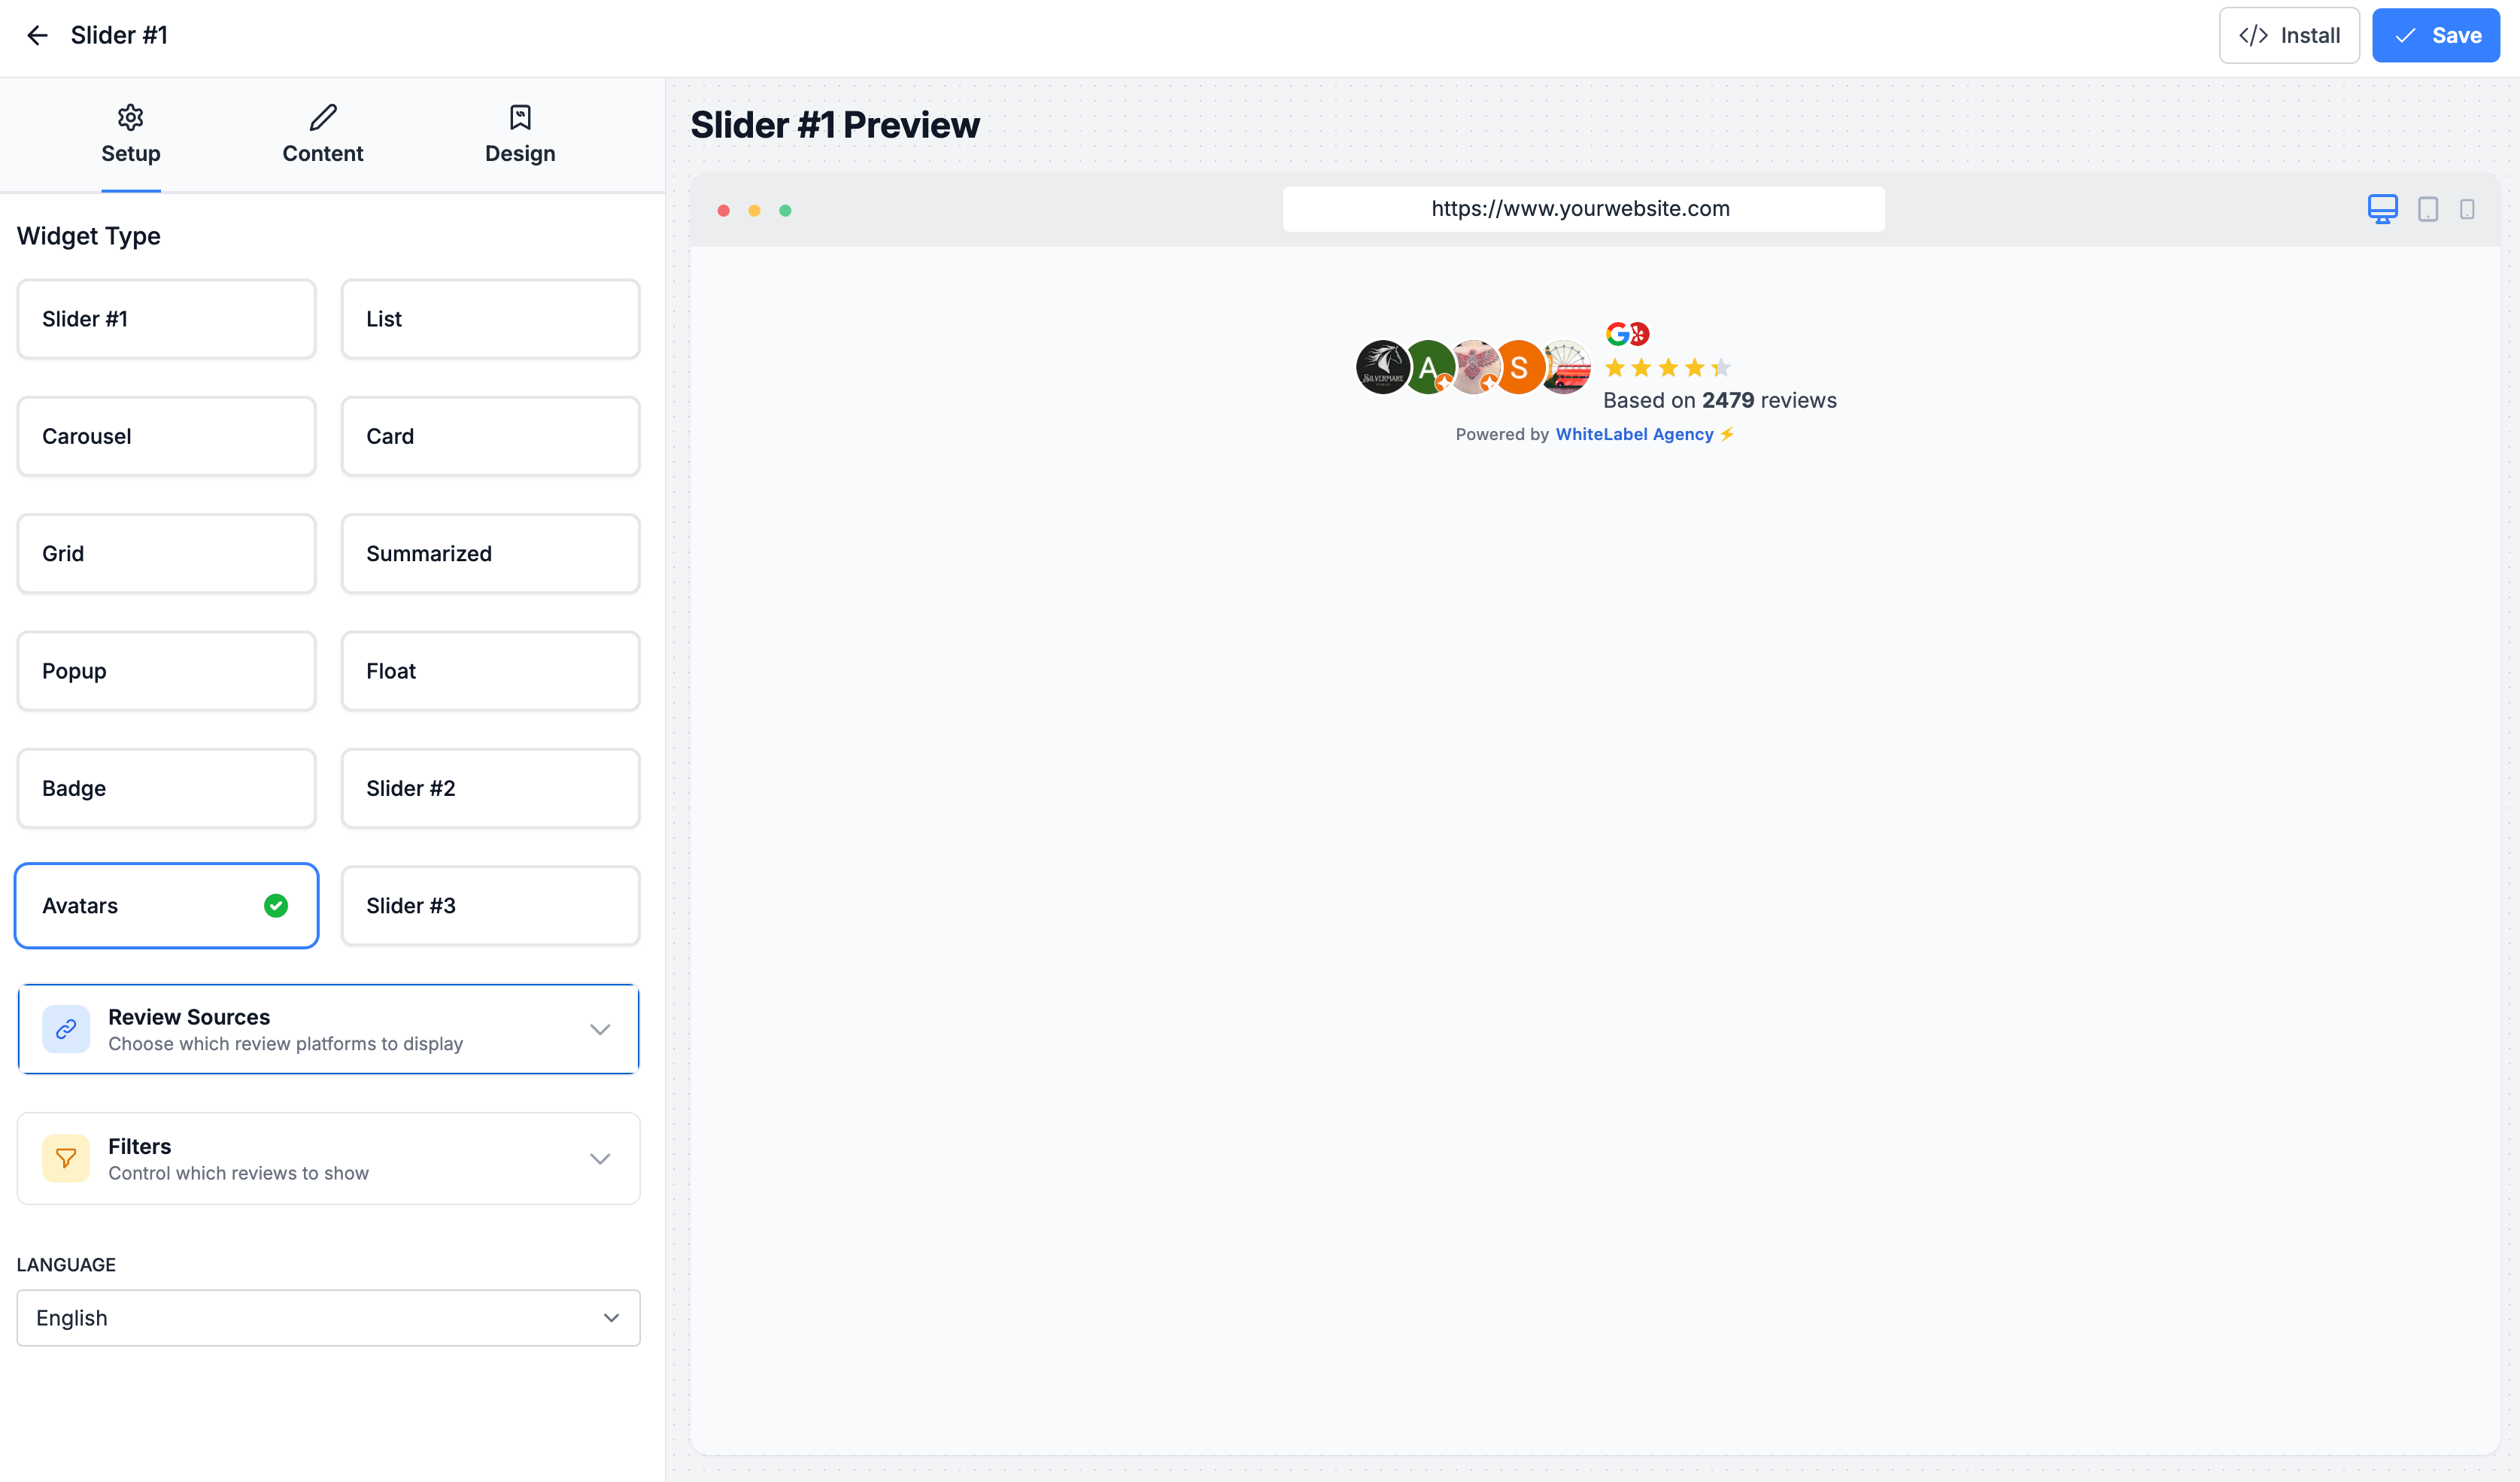
Task: Click the preview URL address field
Action: pos(1583,209)
